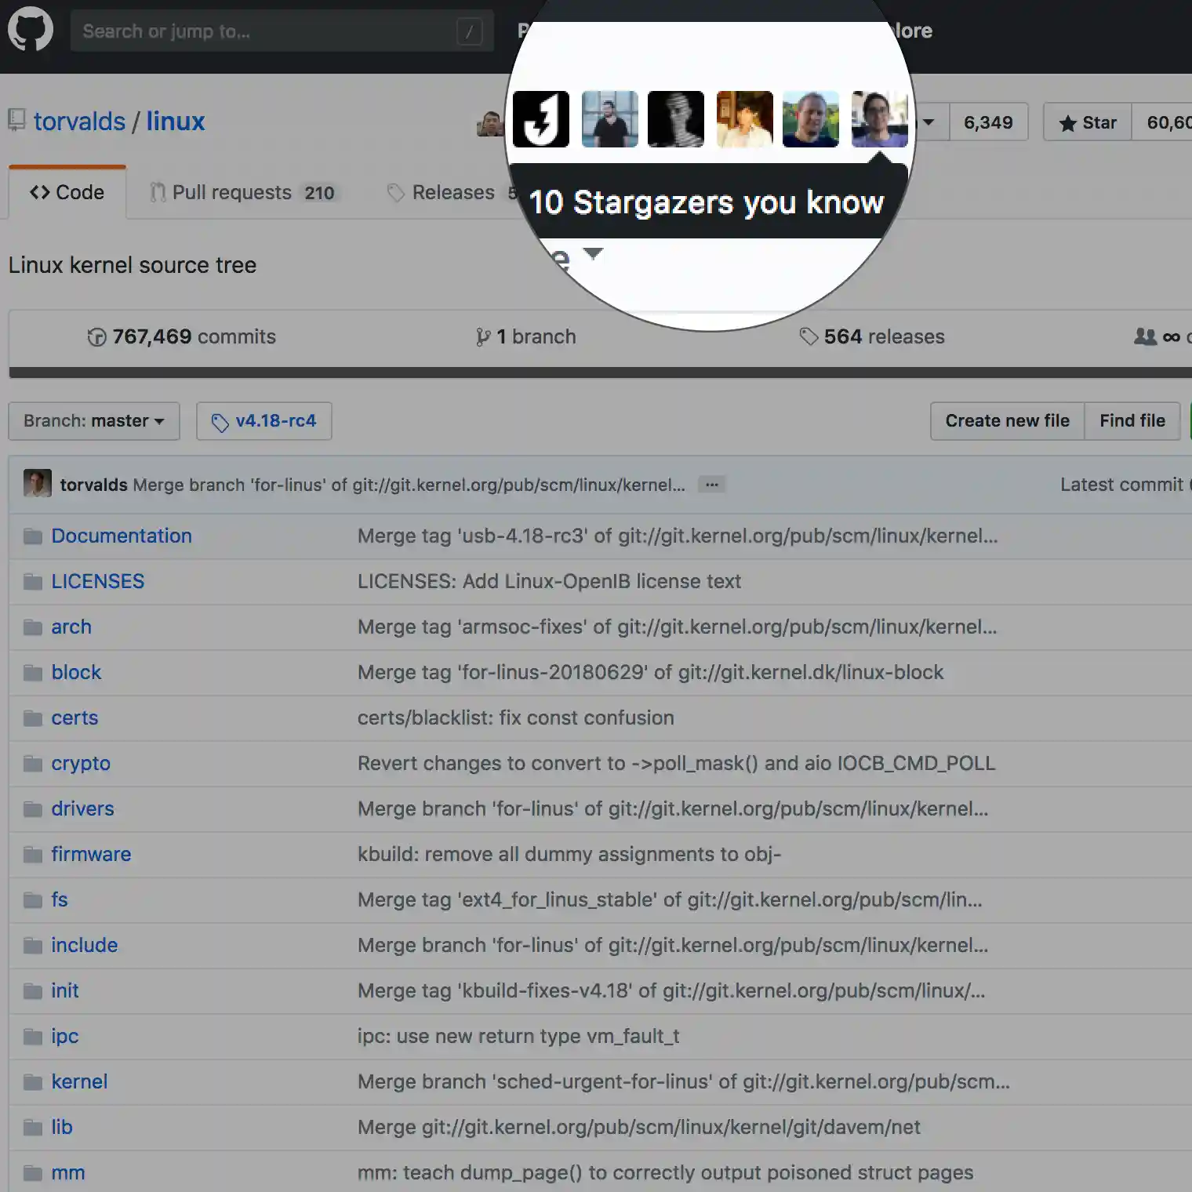Click the Documentation folder icon
The width and height of the screenshot is (1192, 1192).
tap(33, 536)
